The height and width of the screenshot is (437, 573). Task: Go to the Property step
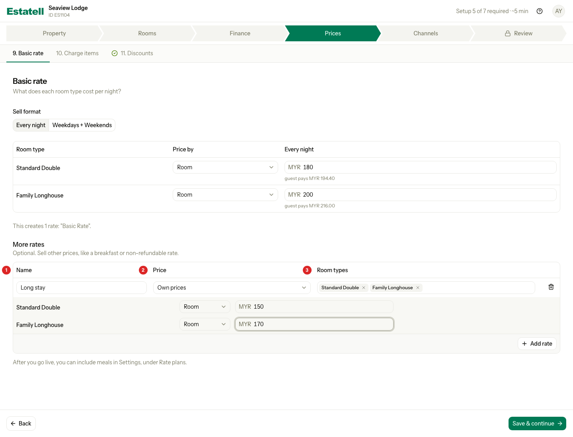coord(54,33)
